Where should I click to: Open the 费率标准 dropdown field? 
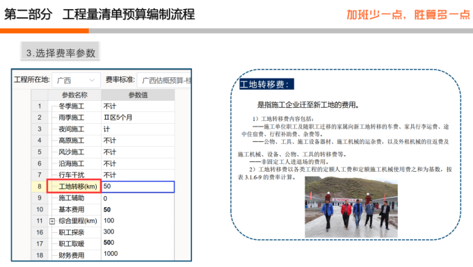click(x=164, y=80)
